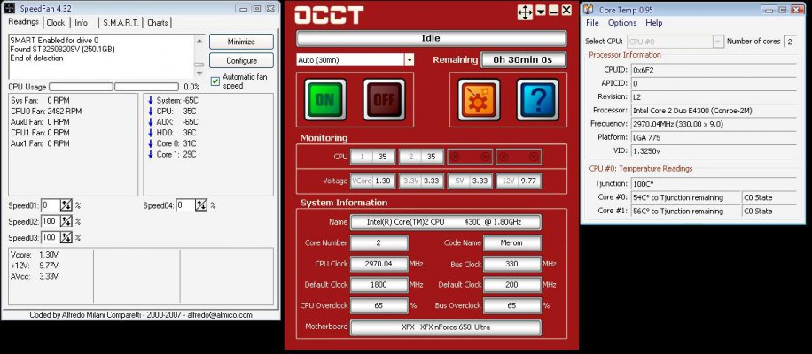Click the VID 1.3250v value in Core Temp

[714, 151]
